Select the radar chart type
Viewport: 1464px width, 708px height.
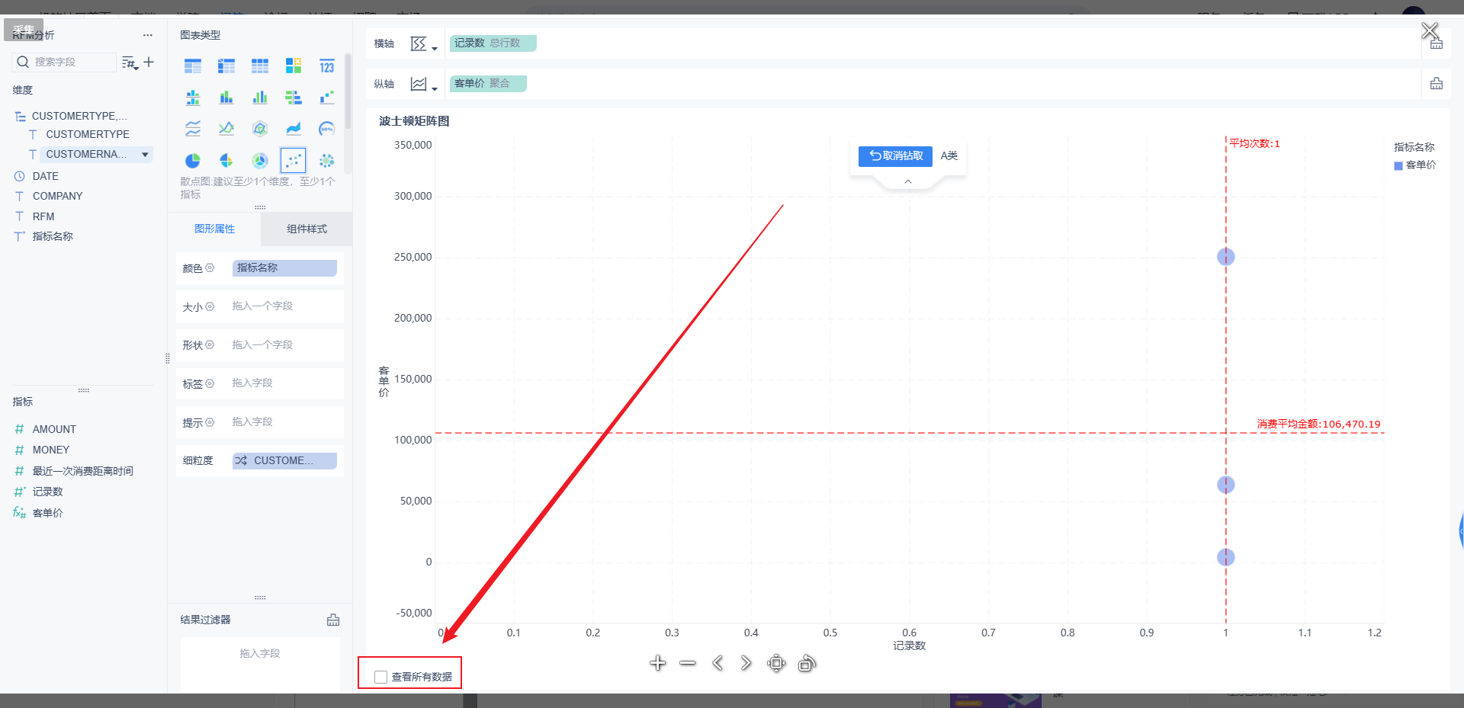tap(260, 129)
